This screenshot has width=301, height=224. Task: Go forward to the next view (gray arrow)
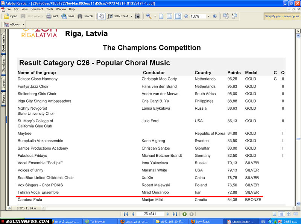192,214
